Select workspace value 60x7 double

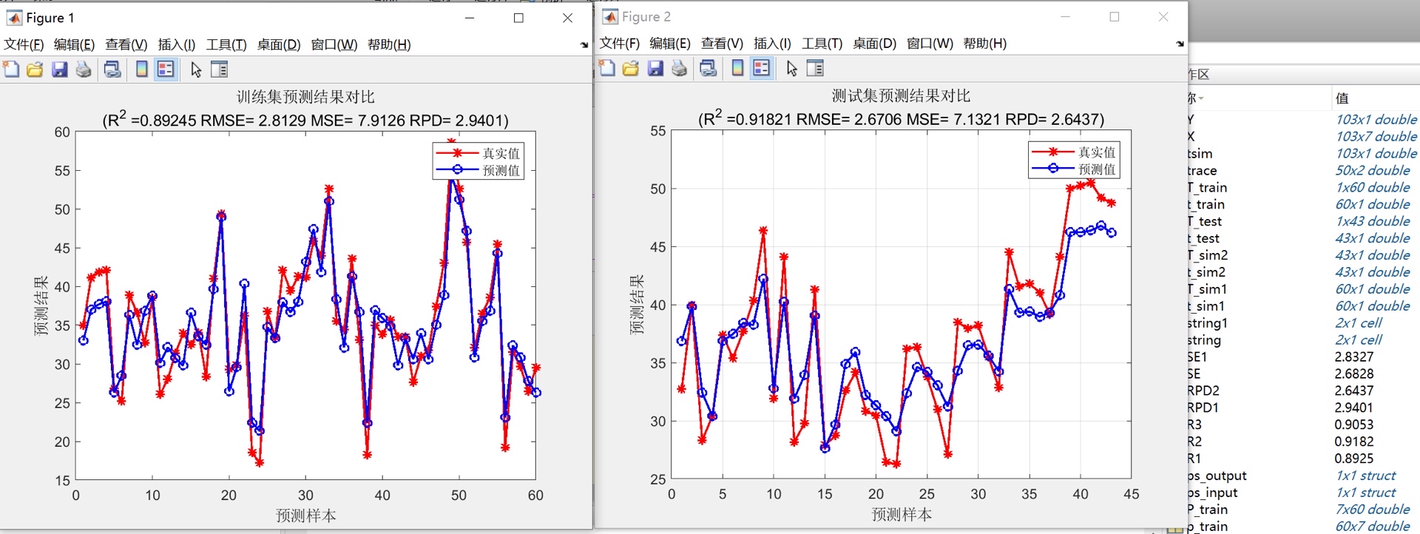pos(1372,526)
